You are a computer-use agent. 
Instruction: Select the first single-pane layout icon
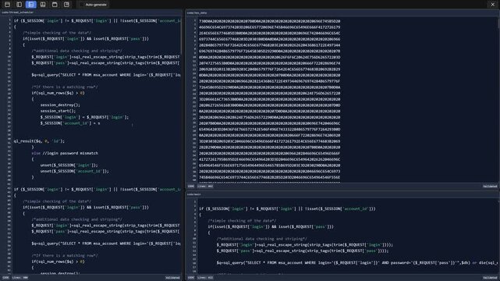click(x=7, y=5)
